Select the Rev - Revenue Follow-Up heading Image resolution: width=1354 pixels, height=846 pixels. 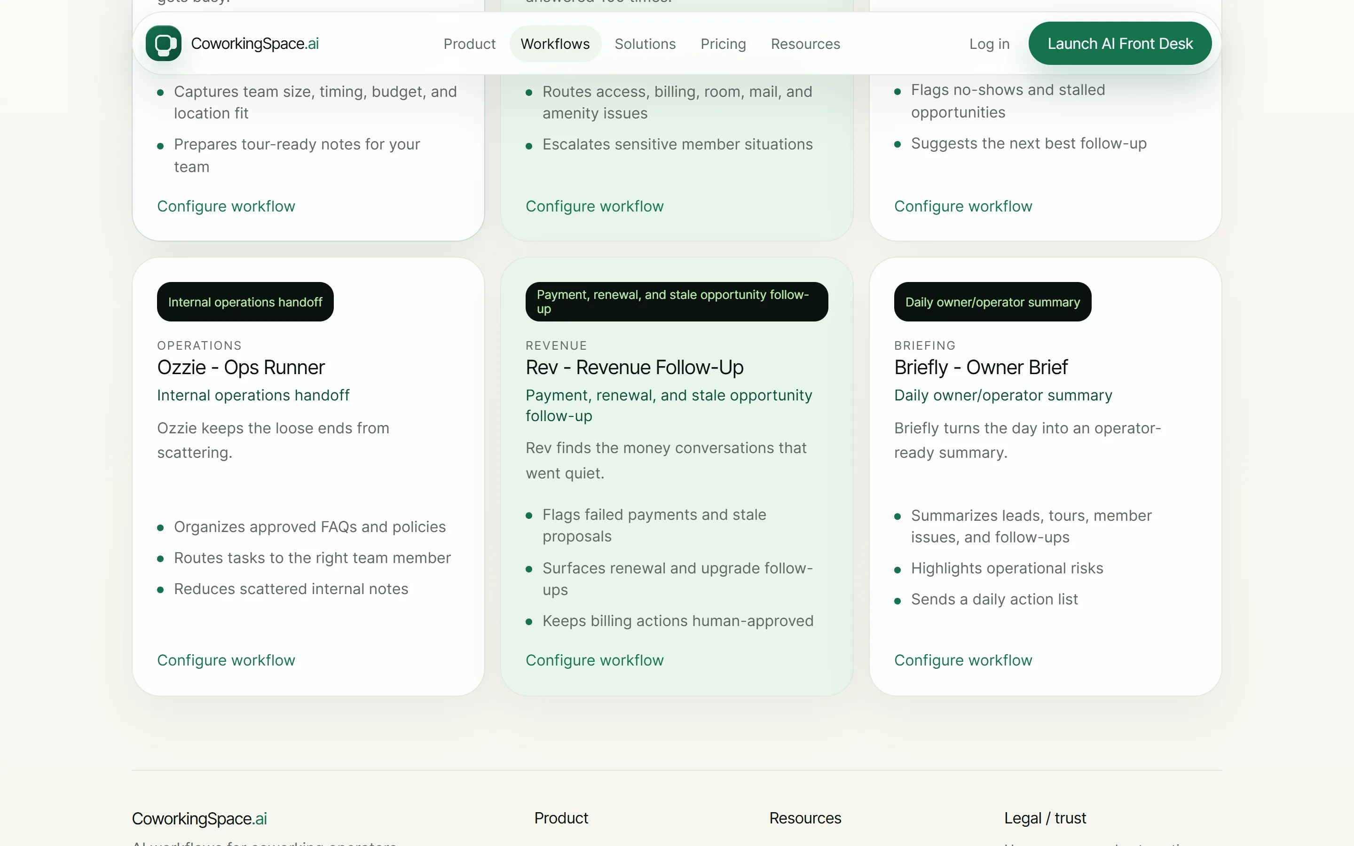click(x=635, y=368)
